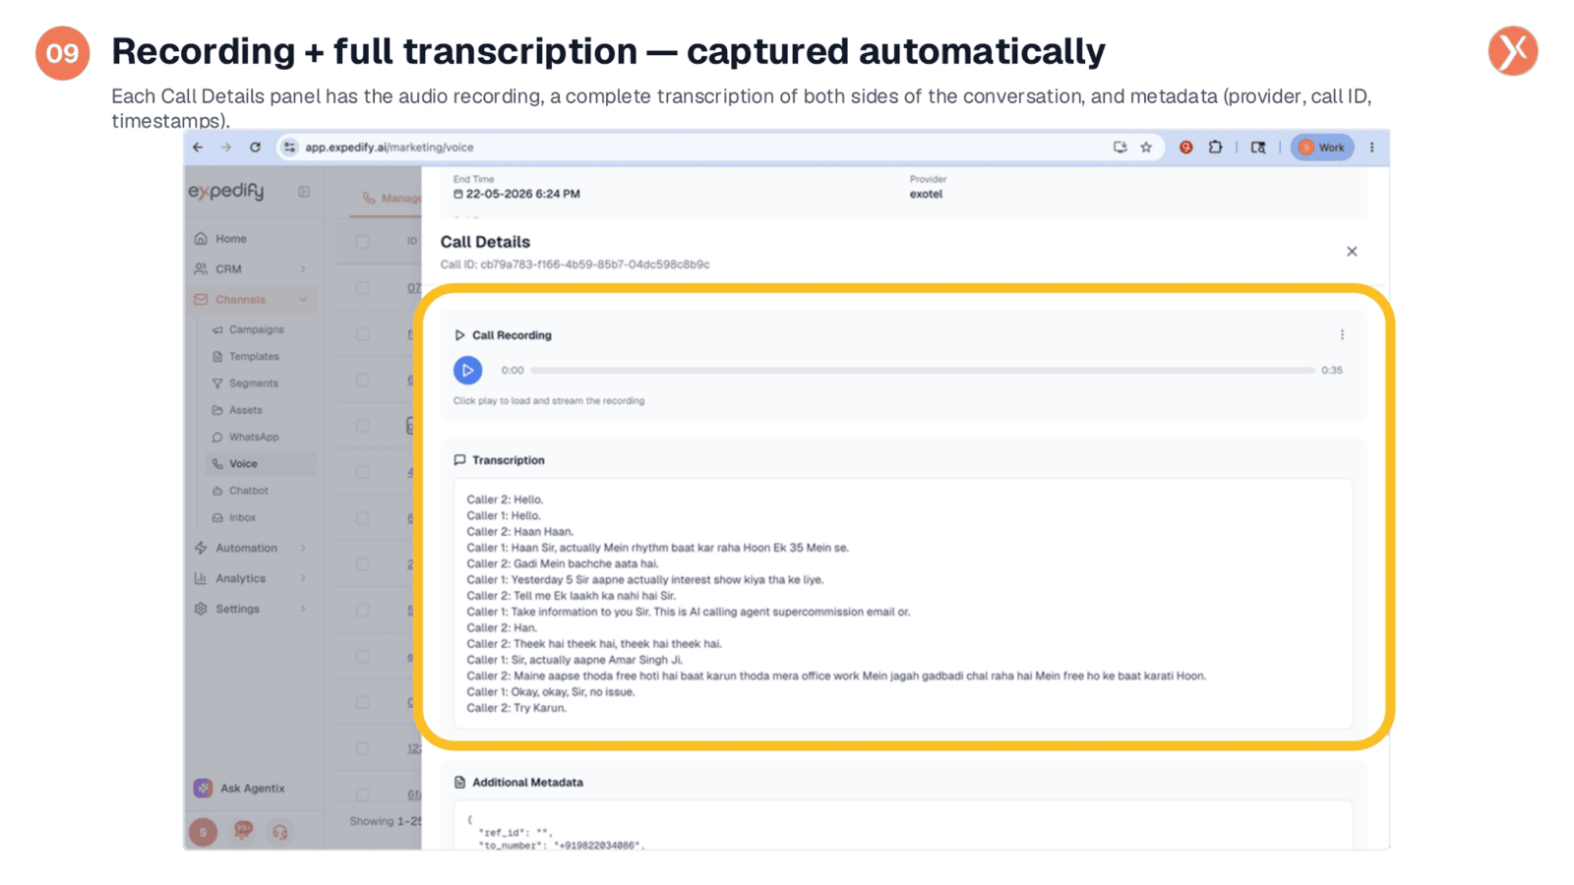Image resolution: width=1574 pixels, height=885 pixels.
Task: Open Settings in the sidebar
Action: pos(237,610)
